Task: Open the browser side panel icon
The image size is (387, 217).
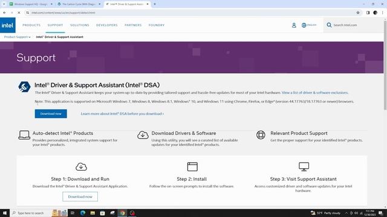Action: coord(368,13)
